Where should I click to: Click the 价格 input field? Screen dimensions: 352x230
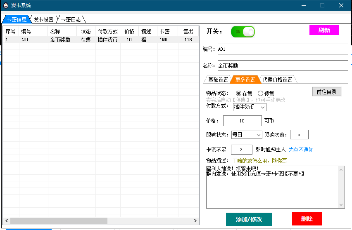[x=242, y=121]
